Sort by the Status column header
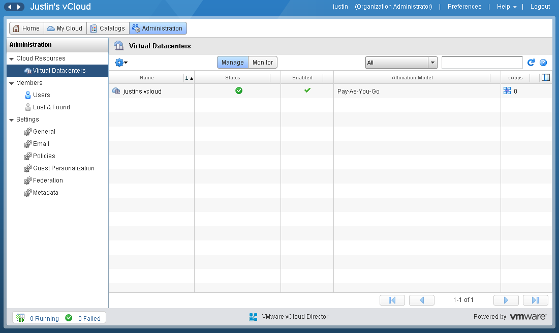Screen dimensions: 559x333 [x=232, y=78]
